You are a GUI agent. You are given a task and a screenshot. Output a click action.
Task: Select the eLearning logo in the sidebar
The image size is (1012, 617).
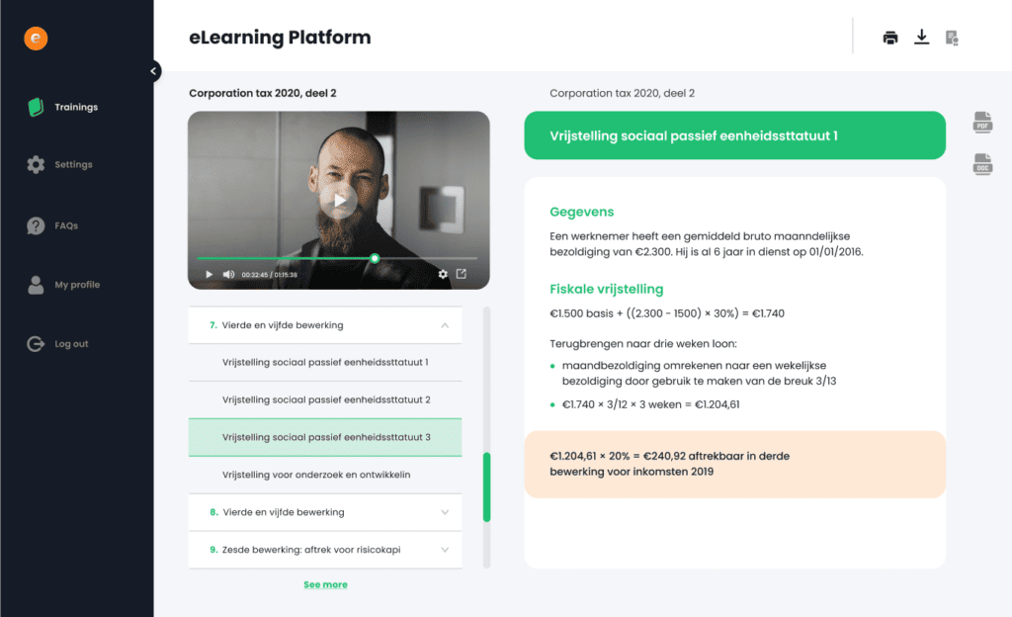[x=36, y=39]
